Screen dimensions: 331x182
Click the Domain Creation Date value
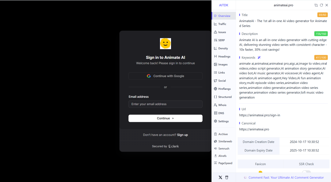pyautogui.click(x=304, y=142)
